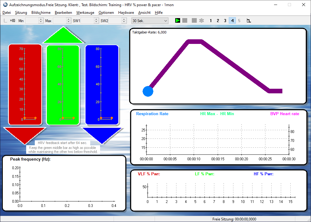Click the snowflake freeze icon
The height and width of the screenshot is (222, 311).
click(201, 21)
